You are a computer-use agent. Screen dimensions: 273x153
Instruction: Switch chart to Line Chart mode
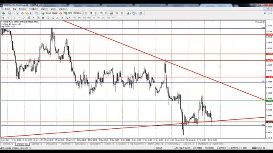click(x=96, y=13)
